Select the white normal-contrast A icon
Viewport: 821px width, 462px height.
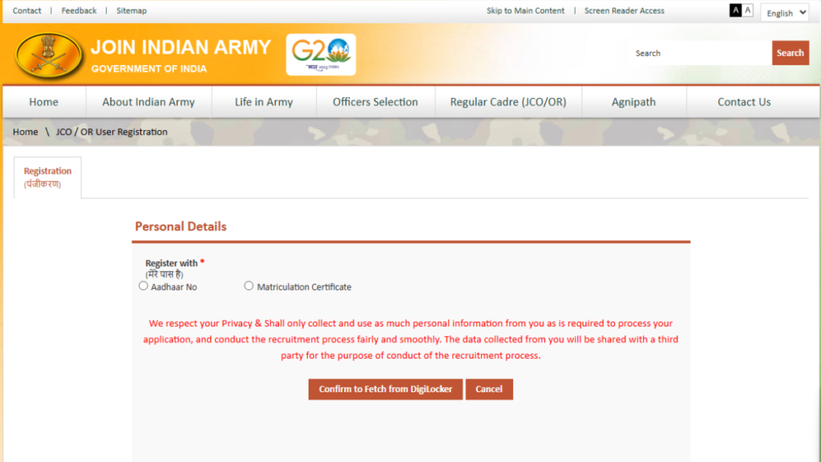click(748, 10)
